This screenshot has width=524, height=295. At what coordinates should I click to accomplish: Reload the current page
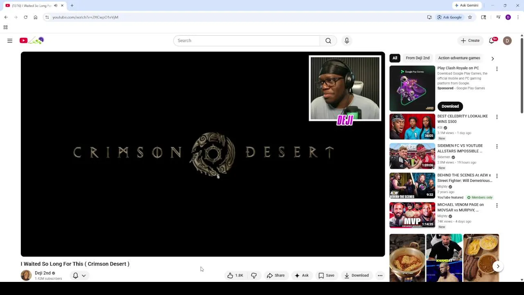[x=25, y=17]
